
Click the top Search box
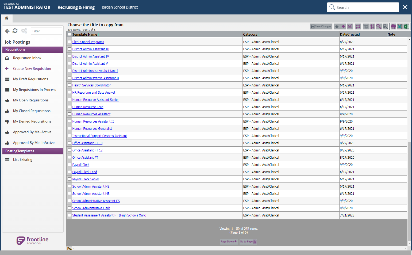363,7
